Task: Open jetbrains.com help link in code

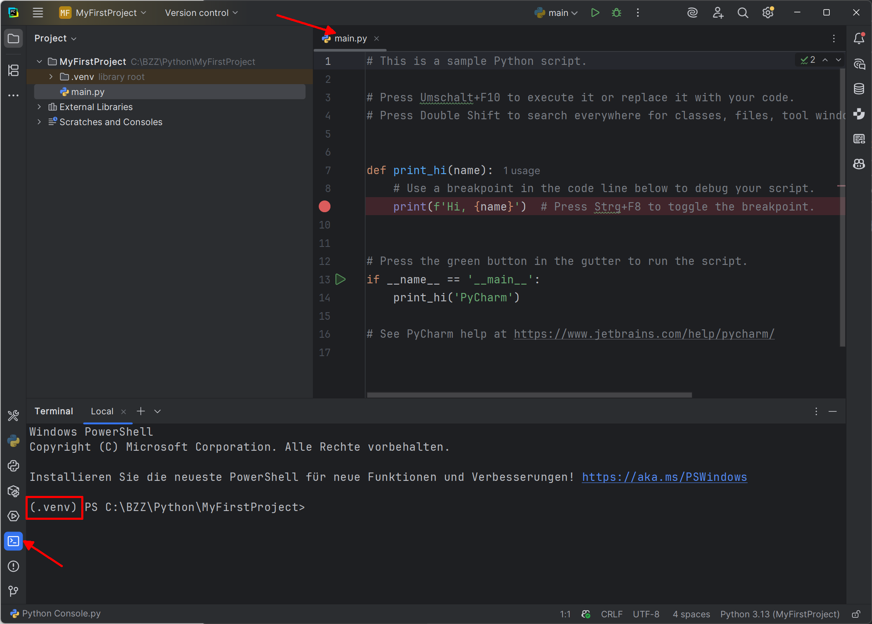Action: (644, 334)
